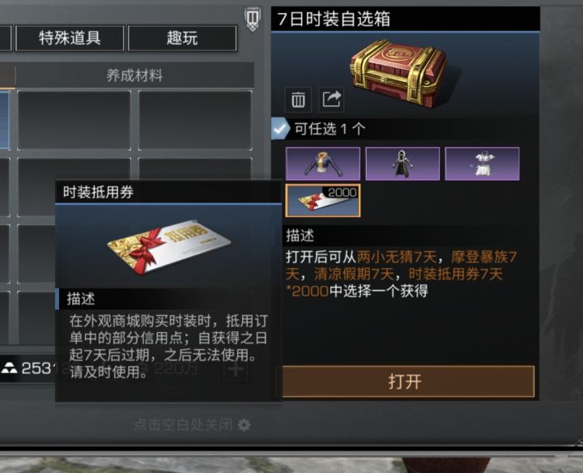Click the trash can delete icon
The width and height of the screenshot is (583, 473).
[x=298, y=100]
